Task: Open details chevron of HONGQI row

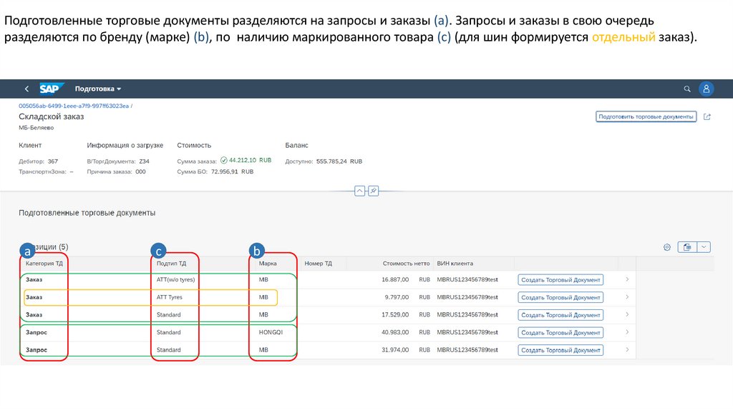Action: click(x=627, y=332)
